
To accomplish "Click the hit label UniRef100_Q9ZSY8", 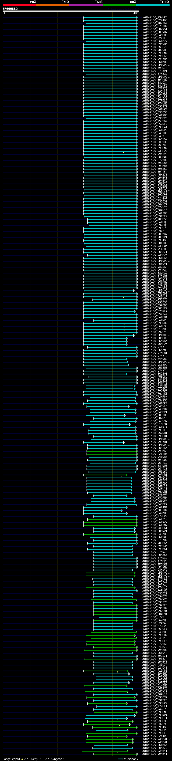I will pyautogui.click(x=154, y=332).
